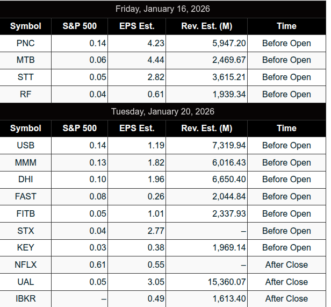
Task: Click the STX ticker symbol
Action: 25,231
